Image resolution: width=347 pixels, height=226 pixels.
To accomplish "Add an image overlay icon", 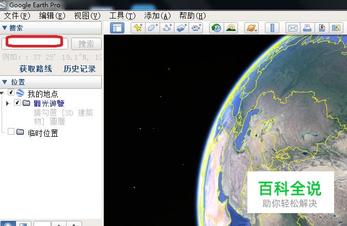I will [x=181, y=28].
